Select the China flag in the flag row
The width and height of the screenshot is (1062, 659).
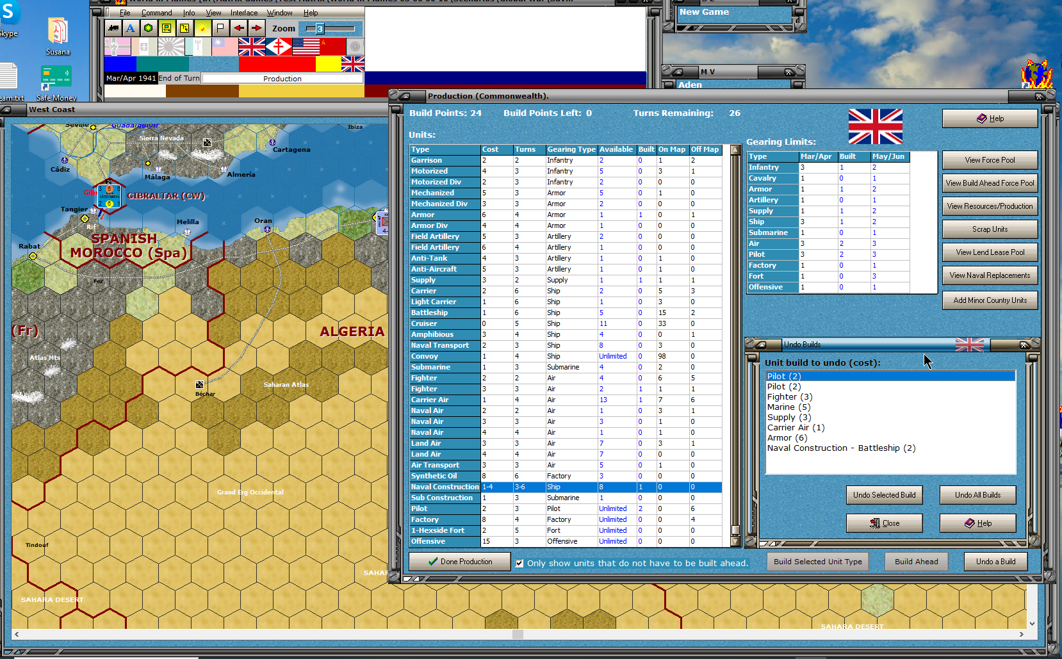[225, 47]
